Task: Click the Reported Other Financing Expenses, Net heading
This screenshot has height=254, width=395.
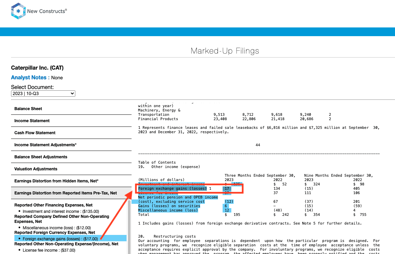Action: [x=54, y=205]
